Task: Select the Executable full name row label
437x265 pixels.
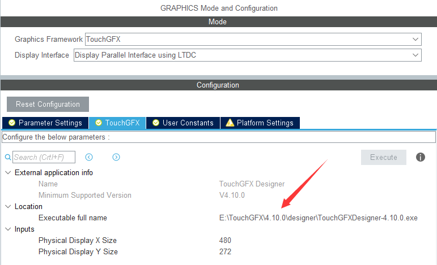Action: (x=73, y=218)
